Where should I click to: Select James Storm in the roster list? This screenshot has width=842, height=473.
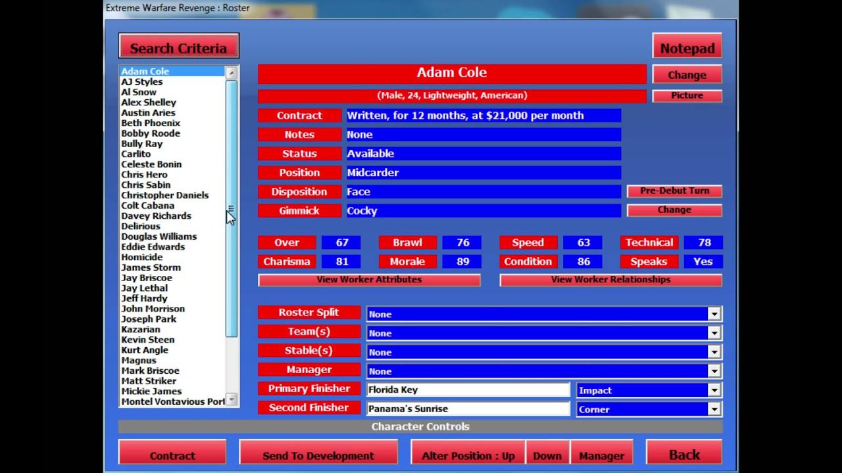[151, 267]
